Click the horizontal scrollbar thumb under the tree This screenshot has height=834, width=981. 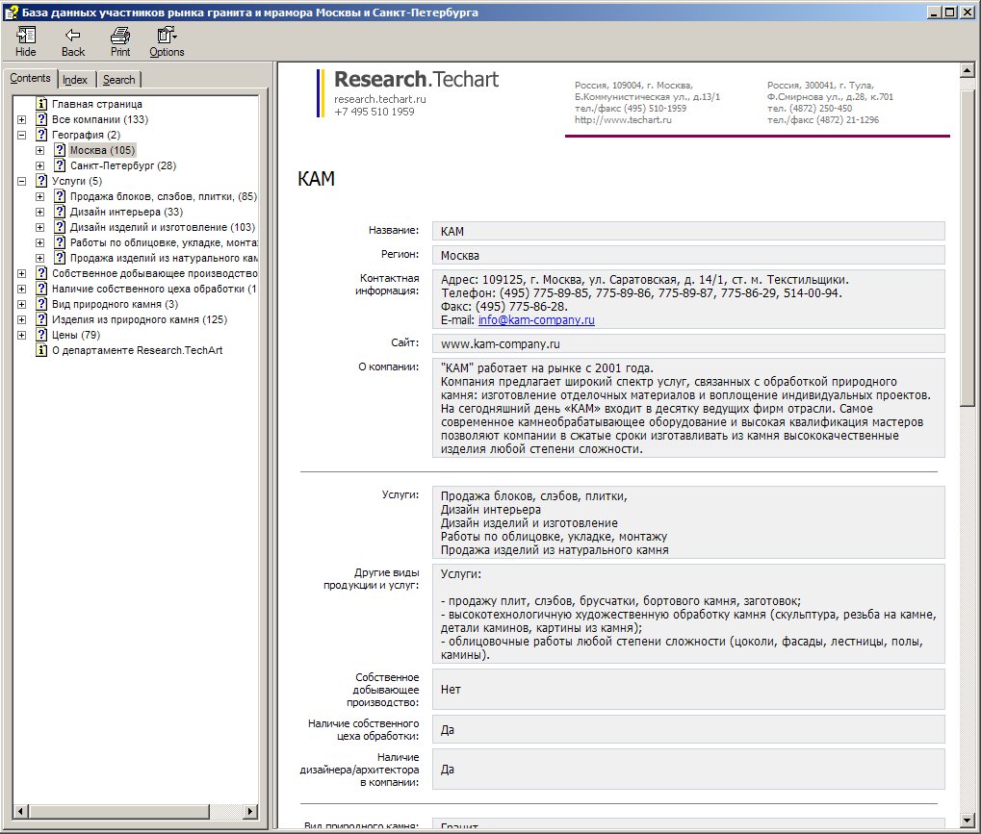(118, 812)
